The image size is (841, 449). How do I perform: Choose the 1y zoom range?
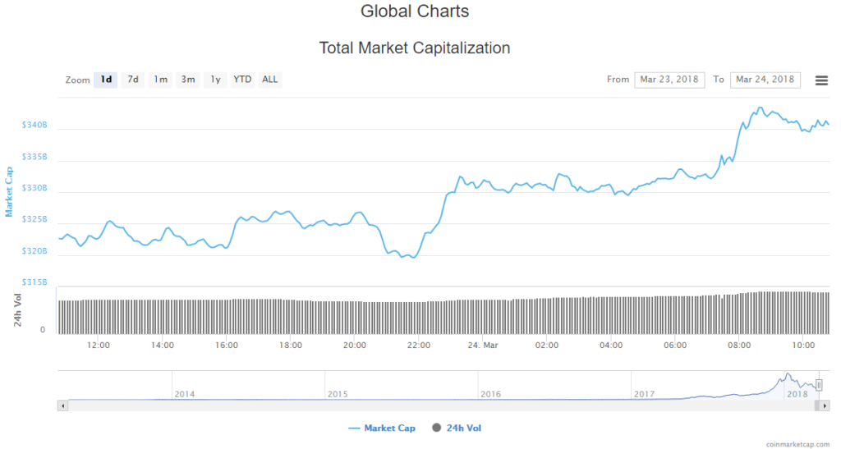pyautogui.click(x=215, y=80)
